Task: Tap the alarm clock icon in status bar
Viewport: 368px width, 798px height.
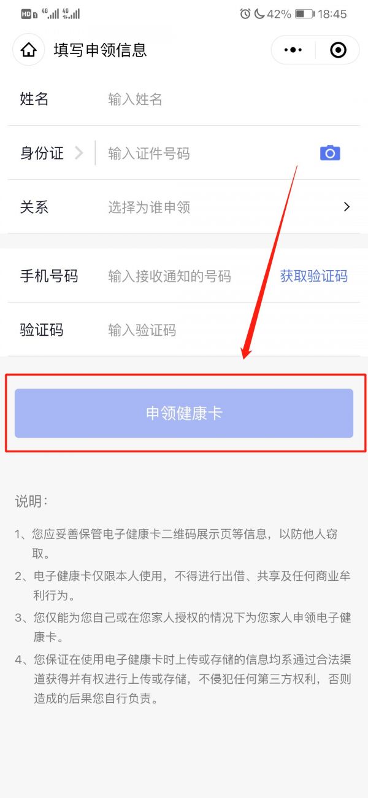Action: [245, 14]
